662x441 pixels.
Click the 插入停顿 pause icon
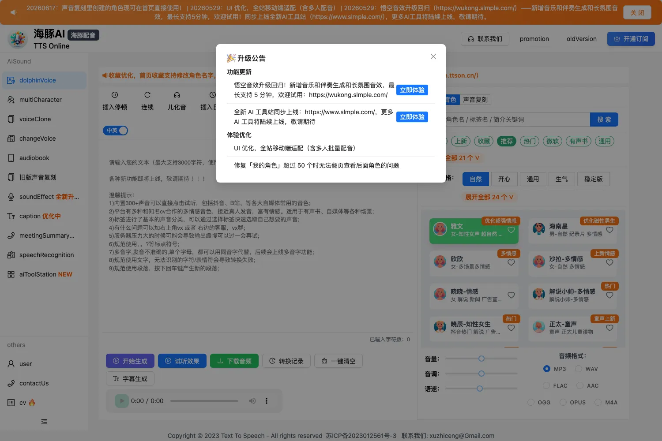tap(115, 95)
